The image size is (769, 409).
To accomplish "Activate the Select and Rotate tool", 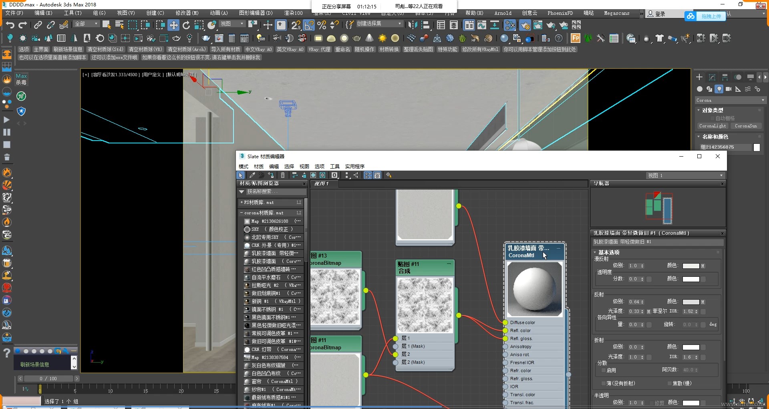I will pyautogui.click(x=186, y=25).
